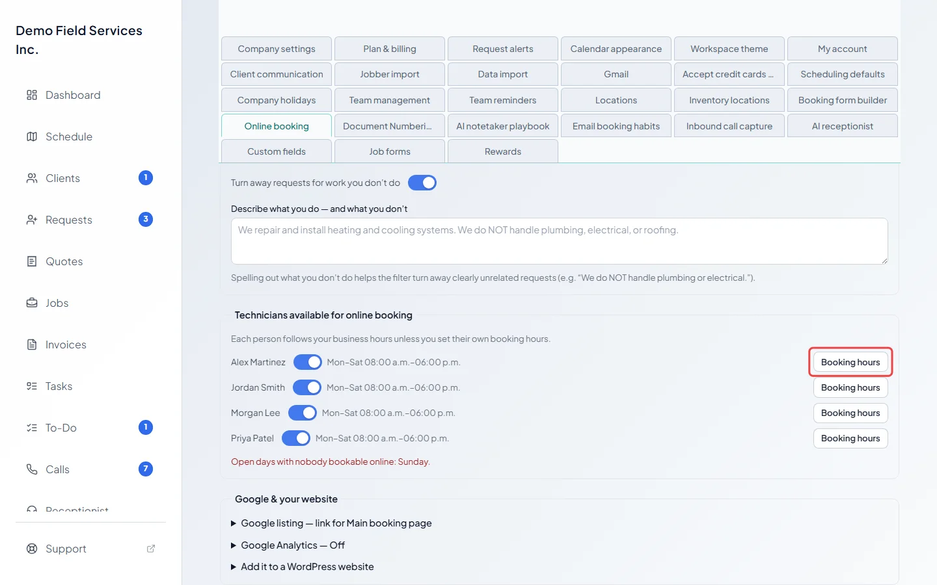Click the To-Do count badge

[x=146, y=427]
